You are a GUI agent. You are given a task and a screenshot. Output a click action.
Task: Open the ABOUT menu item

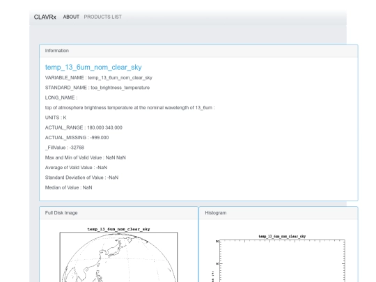pyautogui.click(x=71, y=17)
